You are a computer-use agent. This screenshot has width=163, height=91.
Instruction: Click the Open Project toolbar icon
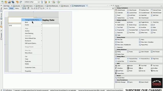coord(9,2)
